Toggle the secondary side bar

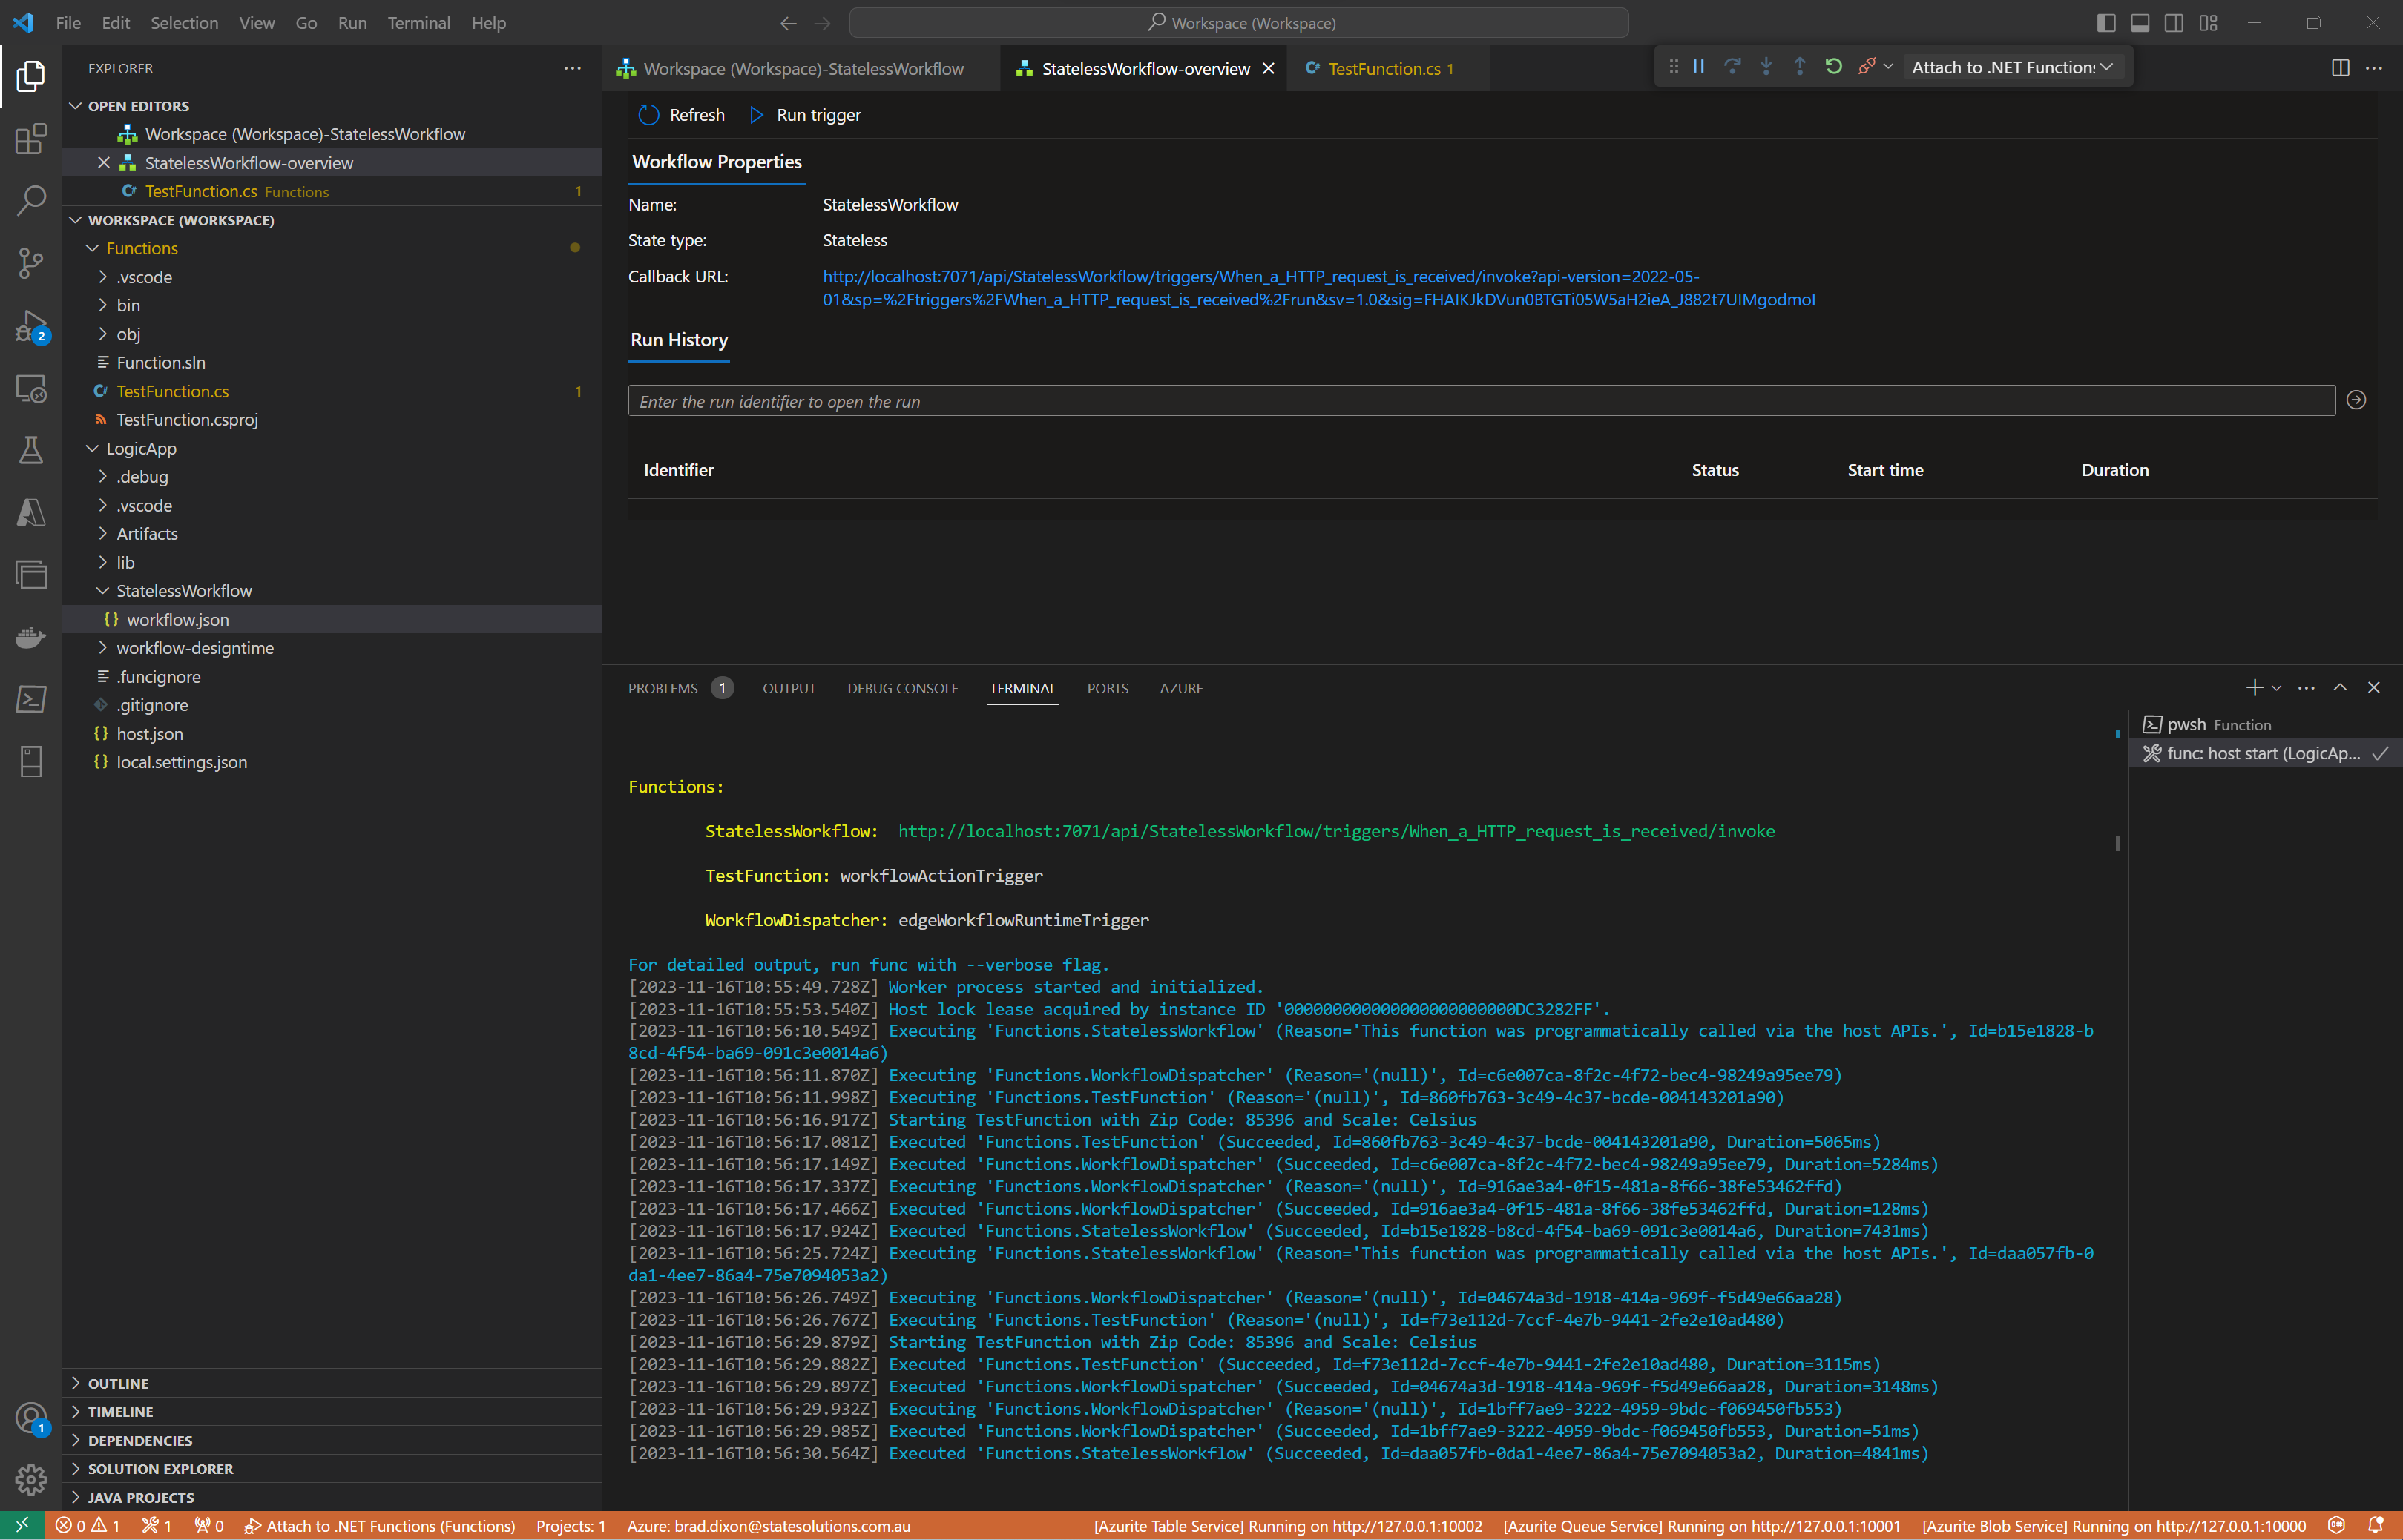click(2174, 22)
